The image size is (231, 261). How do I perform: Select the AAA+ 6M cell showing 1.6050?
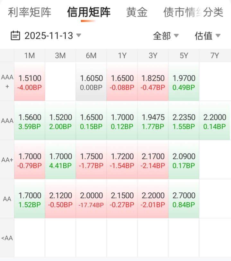(x=91, y=81)
